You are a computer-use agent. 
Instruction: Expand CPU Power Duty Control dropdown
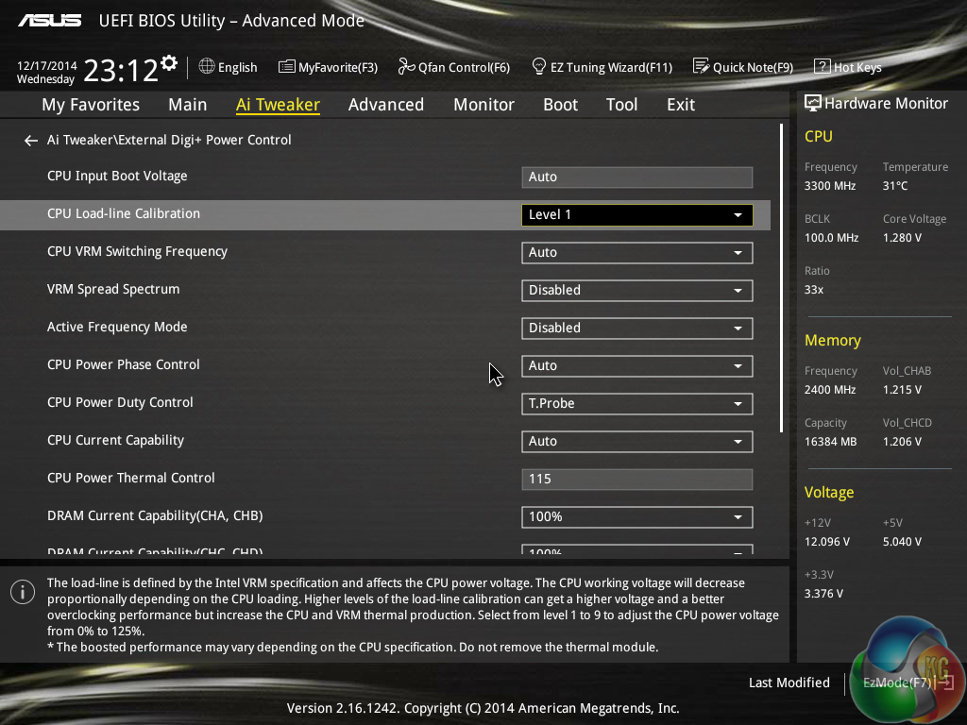coord(636,404)
